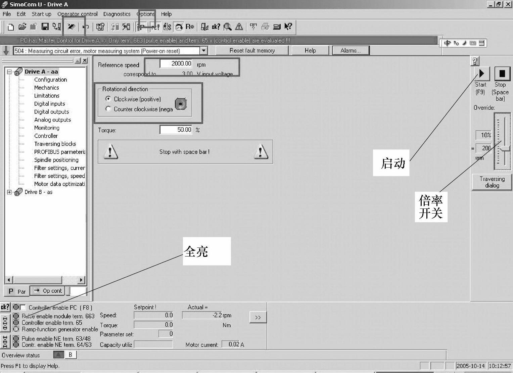Image resolution: width=513 pixels, height=373 pixels.
Task: Click the com? communication toolbar icon
Action: click(x=253, y=27)
